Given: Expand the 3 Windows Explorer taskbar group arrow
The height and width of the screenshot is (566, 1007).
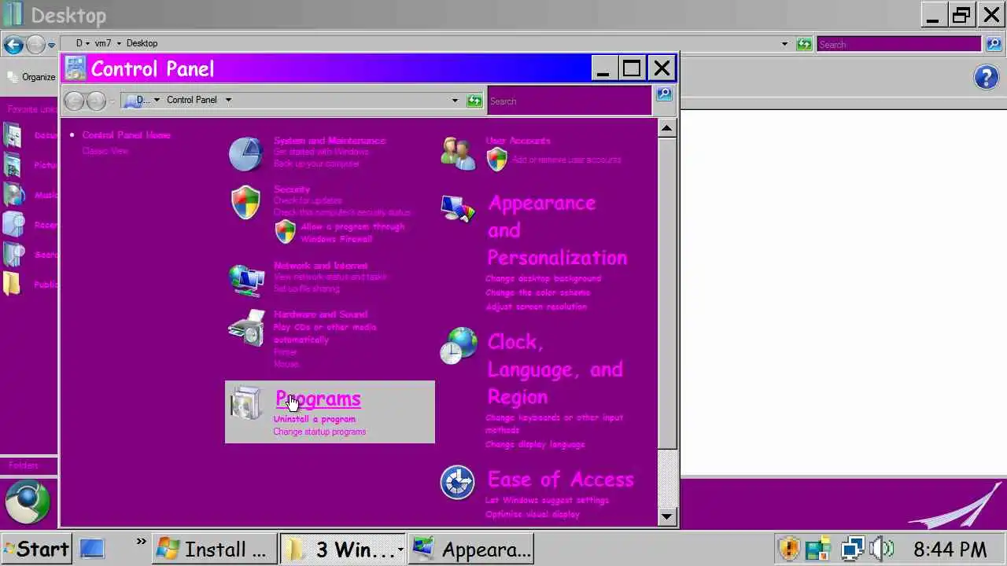Looking at the screenshot, I should (x=400, y=549).
